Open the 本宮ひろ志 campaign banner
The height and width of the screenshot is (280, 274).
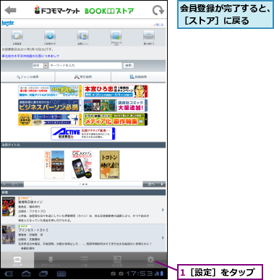pyautogui.click(x=116, y=91)
